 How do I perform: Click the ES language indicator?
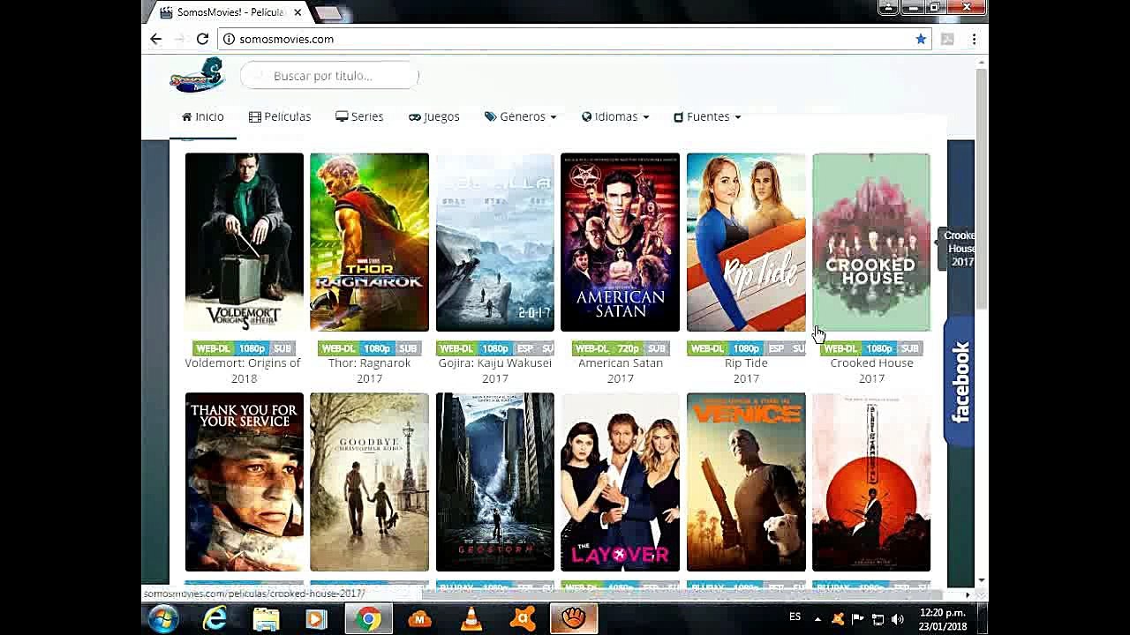click(x=795, y=617)
